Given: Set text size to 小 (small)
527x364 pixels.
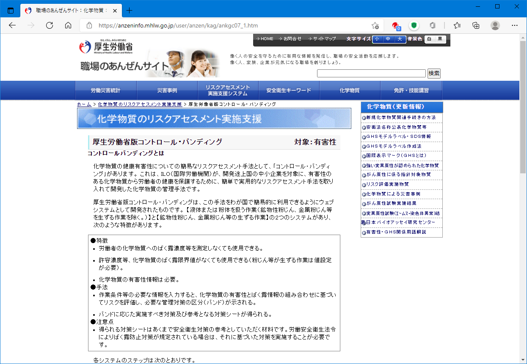Looking at the screenshot, I should pyautogui.click(x=377, y=39).
